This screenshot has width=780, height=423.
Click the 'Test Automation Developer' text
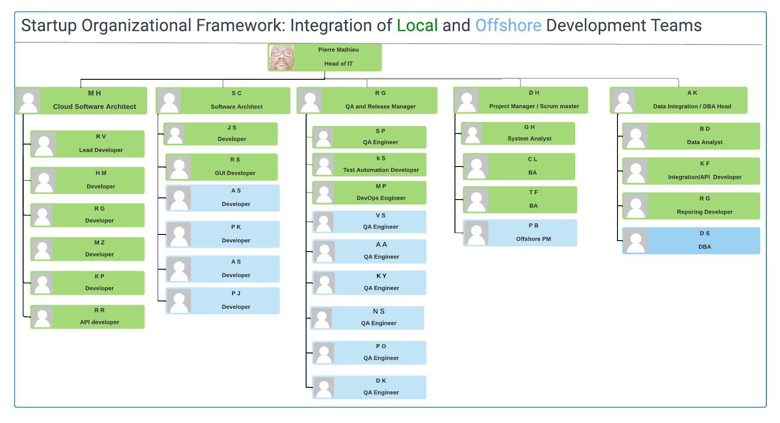tap(381, 170)
